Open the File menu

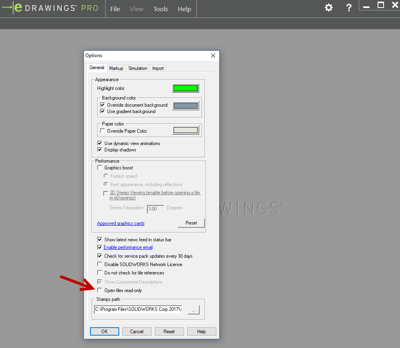(x=115, y=9)
